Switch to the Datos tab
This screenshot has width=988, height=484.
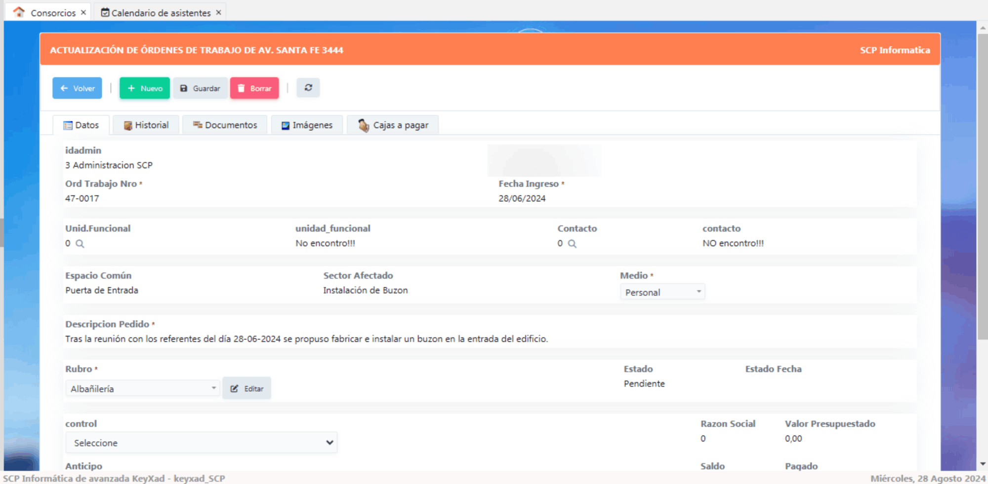coord(81,125)
